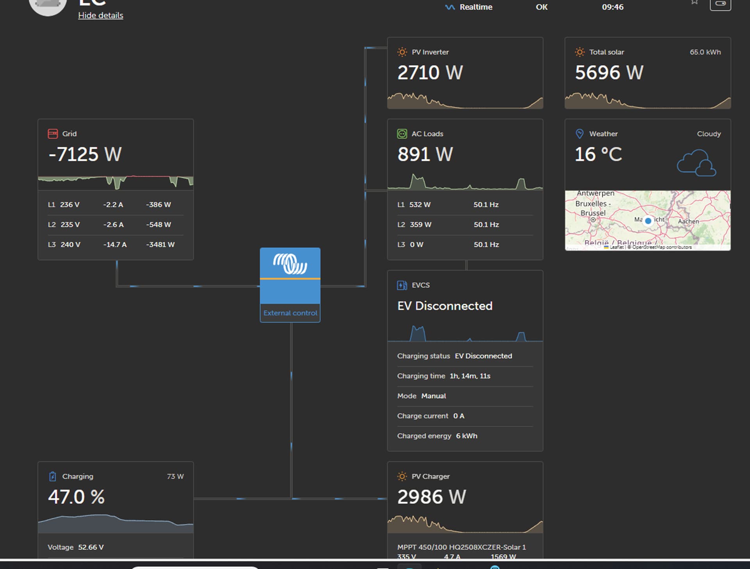The width and height of the screenshot is (750, 569).
Task: Click the Realtime waveform icon
Action: [x=450, y=7]
